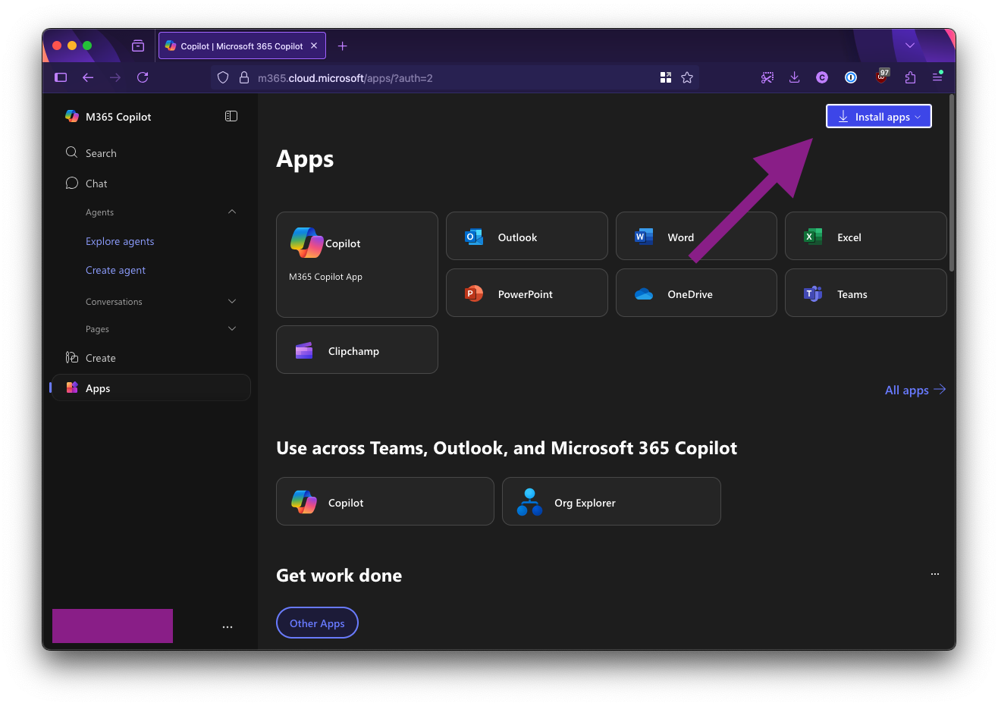
Task: Click the M365 Copilot logo in the sidebar
Action: [x=72, y=116]
